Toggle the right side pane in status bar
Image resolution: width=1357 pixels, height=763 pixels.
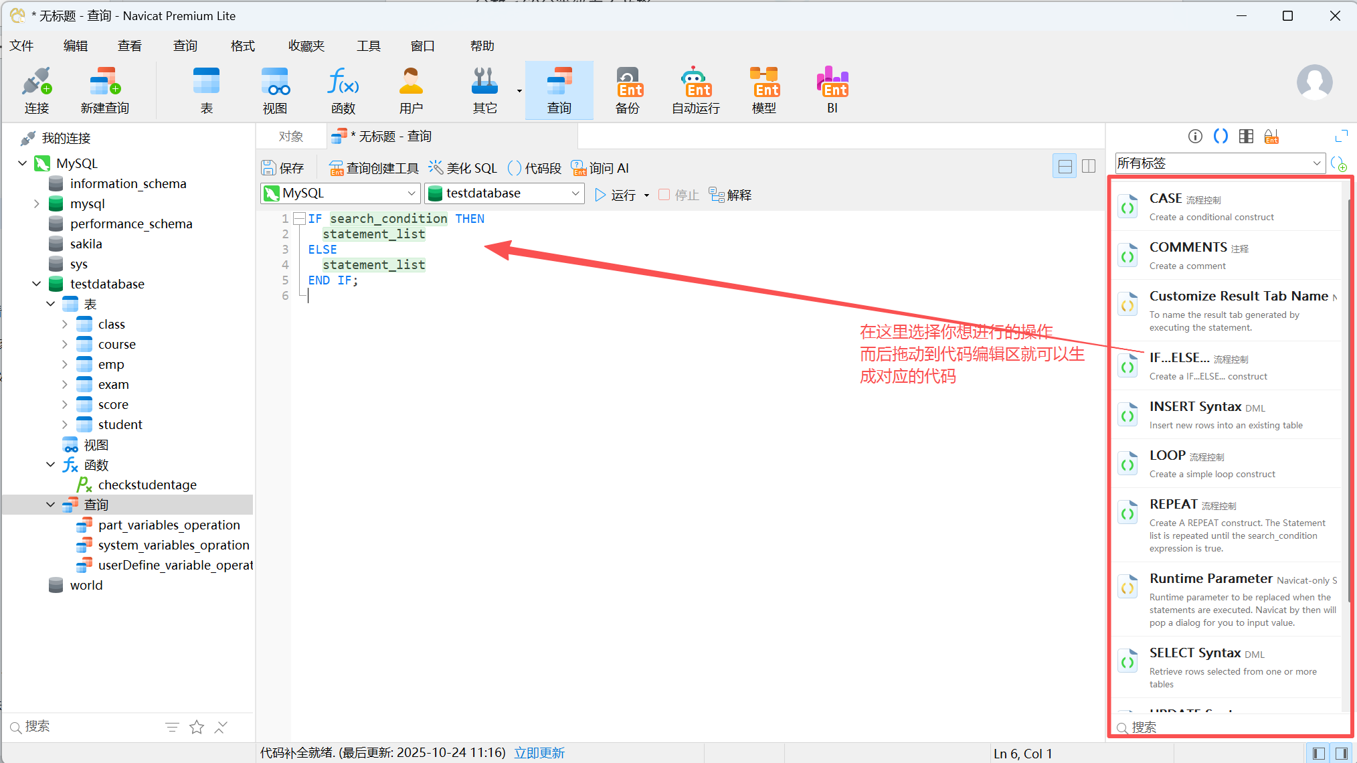tap(1341, 754)
